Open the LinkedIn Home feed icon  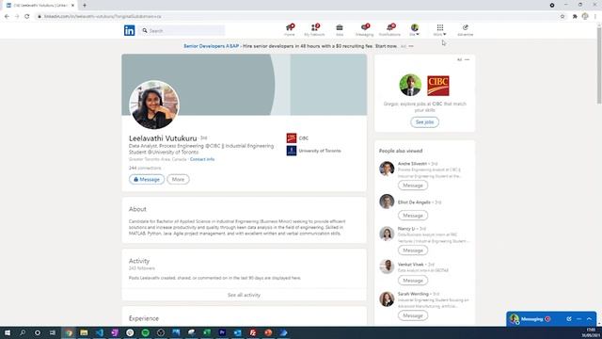pos(290,30)
